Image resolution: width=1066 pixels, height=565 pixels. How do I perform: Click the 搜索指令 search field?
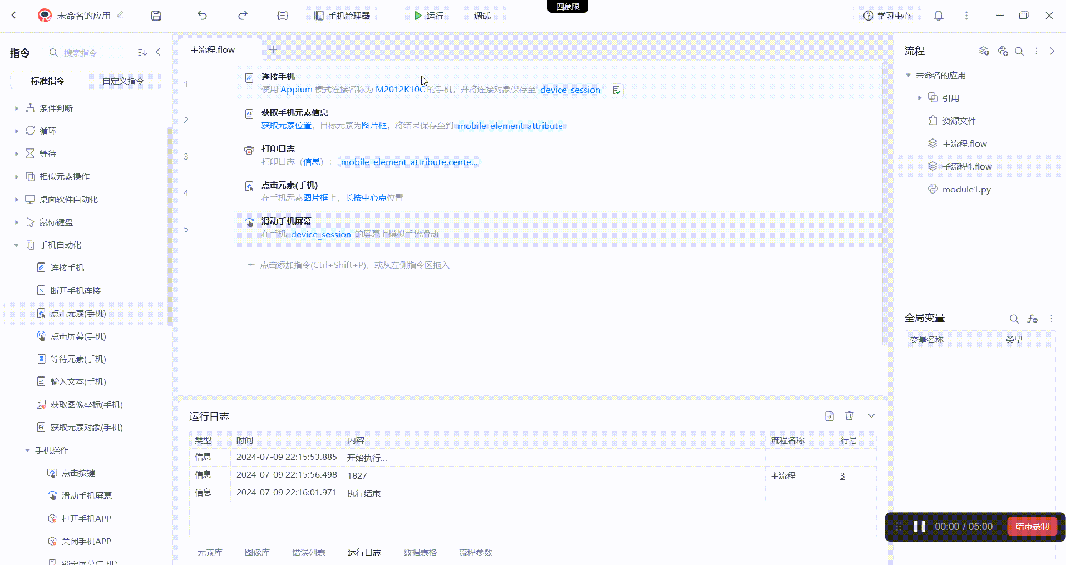click(x=89, y=53)
